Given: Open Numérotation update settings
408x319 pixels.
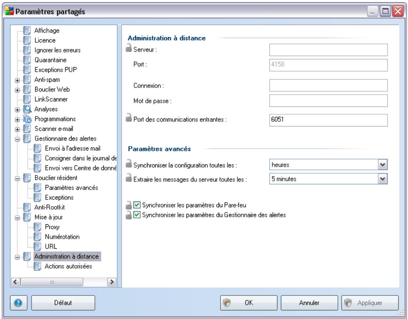Looking at the screenshot, I should pyautogui.click(x=62, y=236).
